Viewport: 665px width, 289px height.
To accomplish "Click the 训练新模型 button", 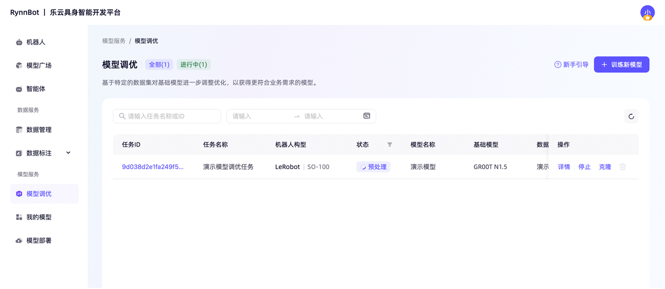I will pyautogui.click(x=621, y=64).
